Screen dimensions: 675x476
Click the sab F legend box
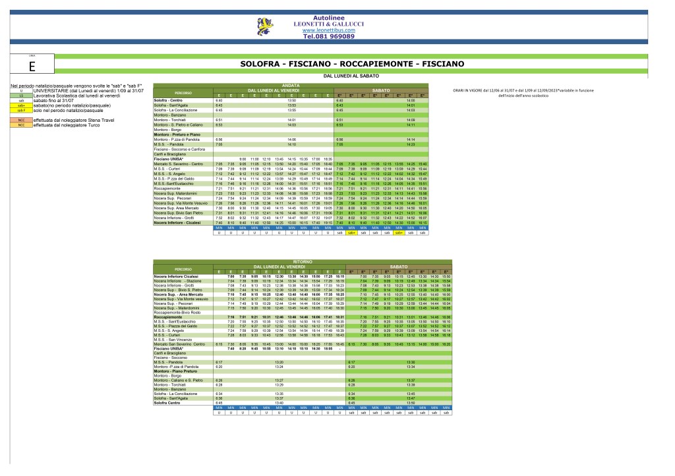point(21,110)
